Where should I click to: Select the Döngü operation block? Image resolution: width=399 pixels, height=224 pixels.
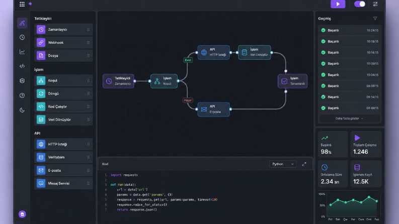[63, 93]
